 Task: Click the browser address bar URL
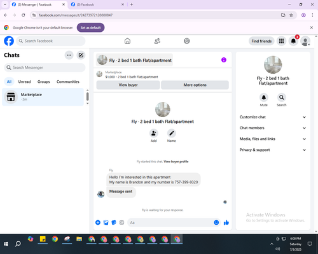pos(76,15)
